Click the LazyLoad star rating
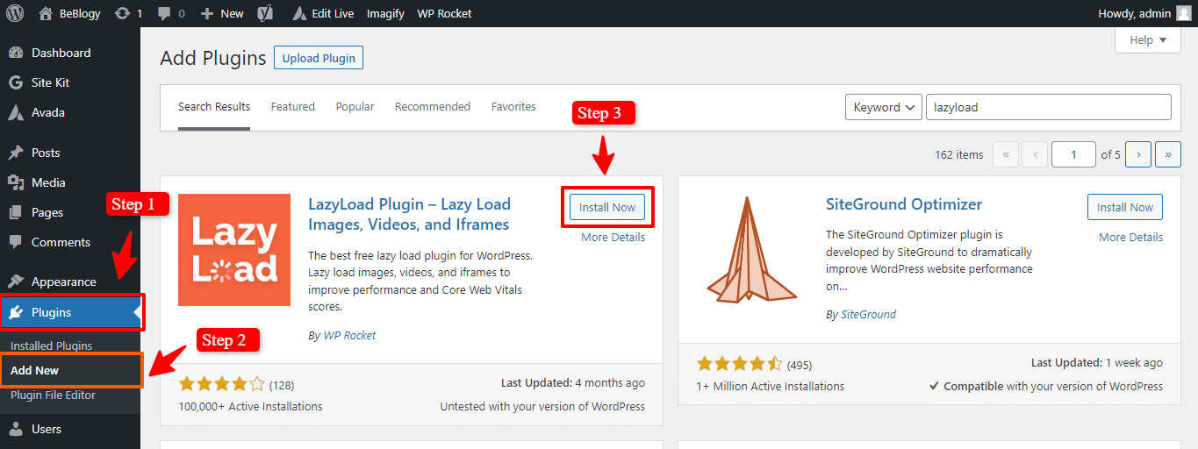1198x449 pixels. coord(221,384)
